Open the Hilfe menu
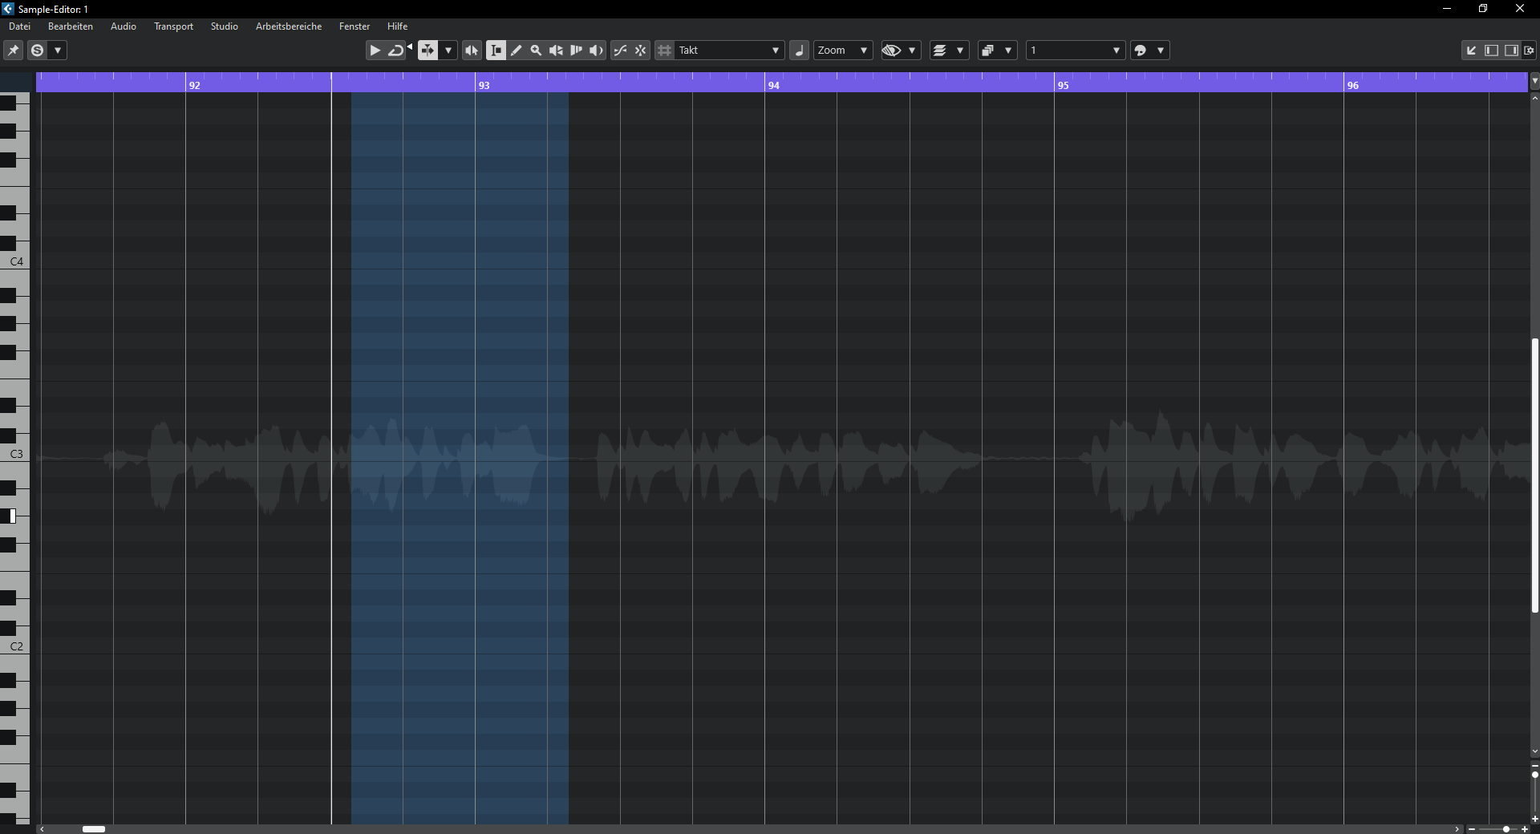This screenshot has height=834, width=1540. (397, 26)
